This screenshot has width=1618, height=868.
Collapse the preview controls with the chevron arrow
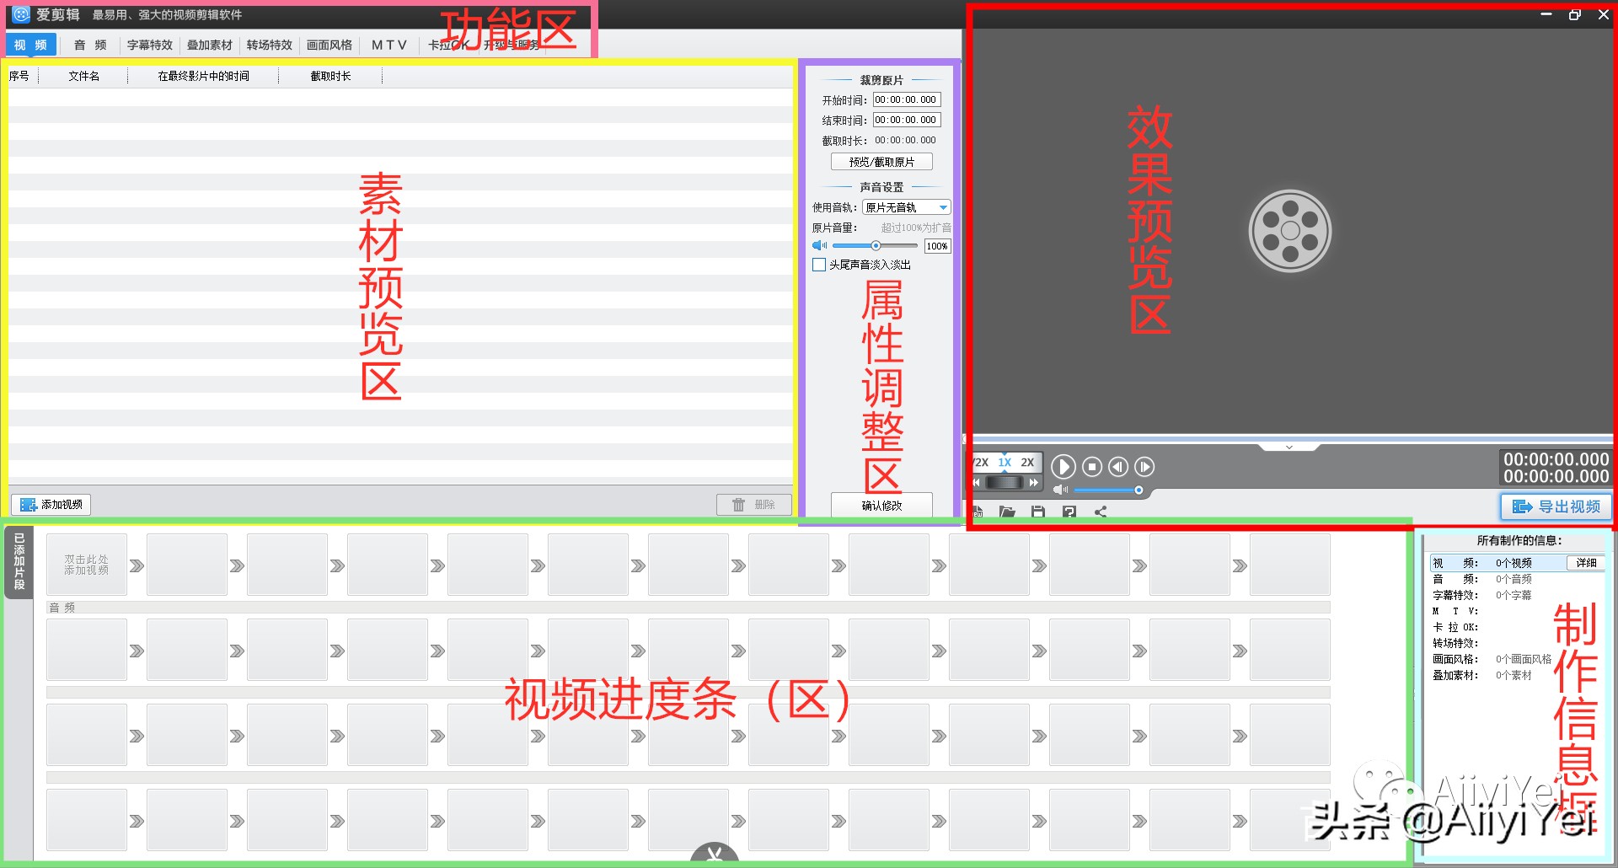click(1289, 447)
